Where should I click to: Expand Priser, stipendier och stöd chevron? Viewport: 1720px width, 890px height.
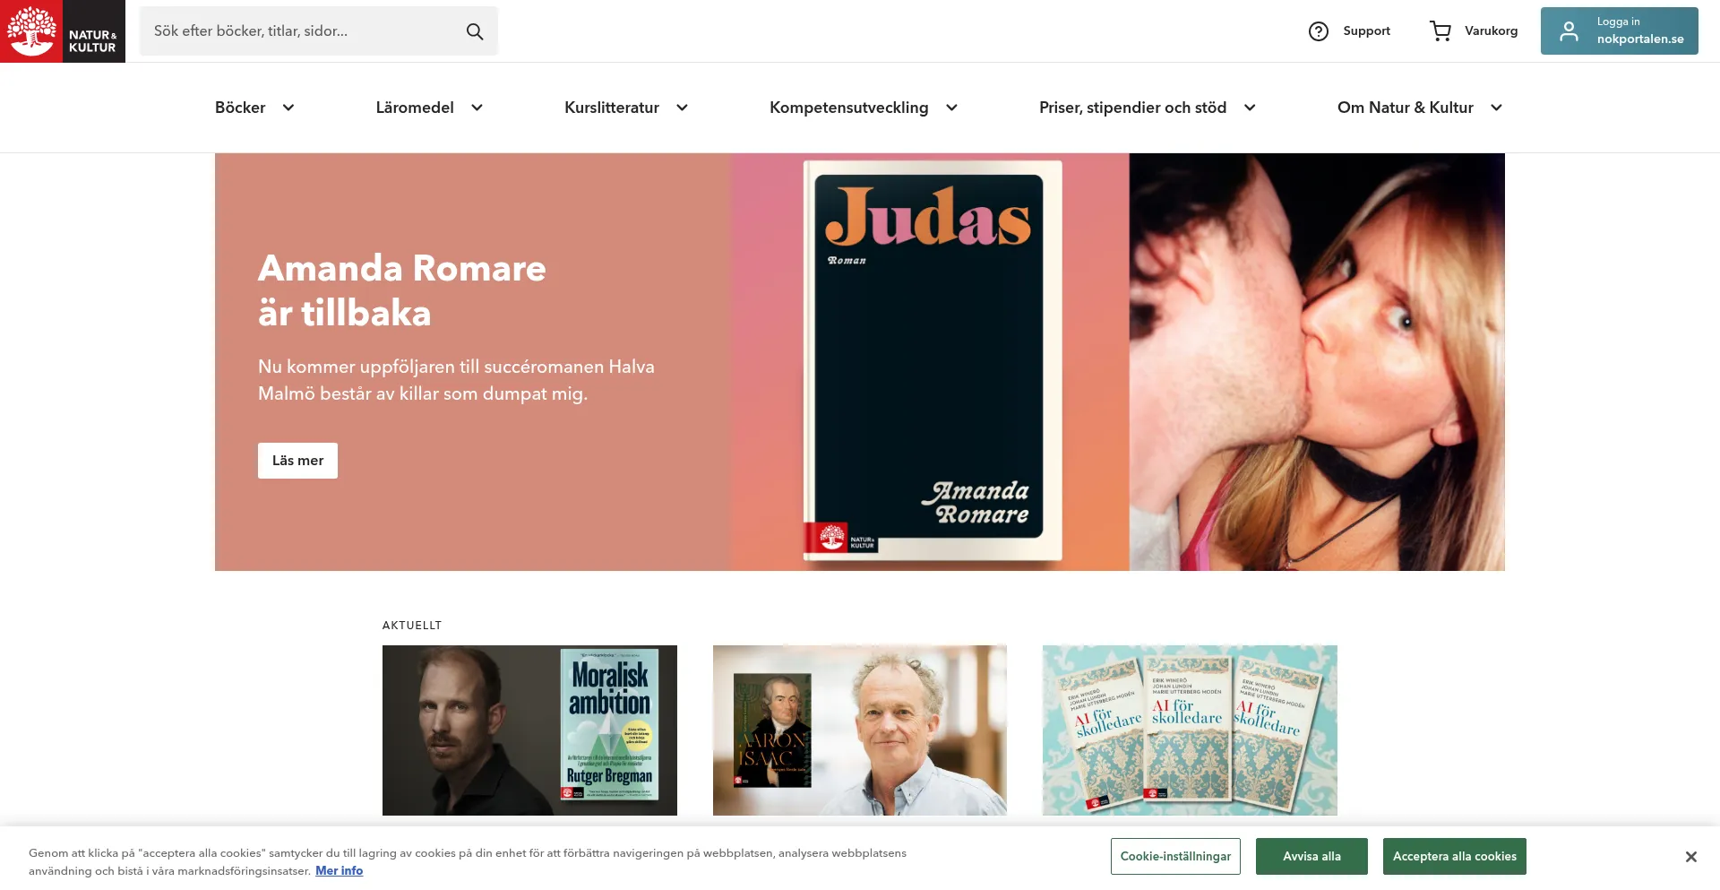pos(1250,108)
